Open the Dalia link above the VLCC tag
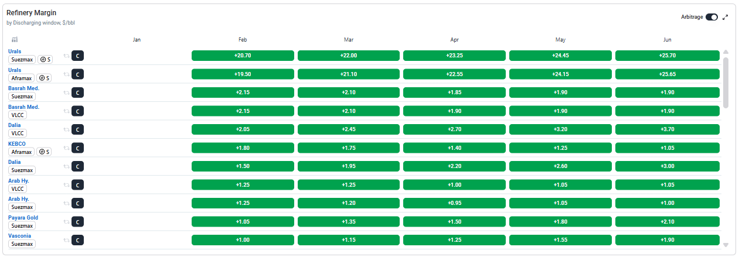739x257 pixels. (15, 125)
